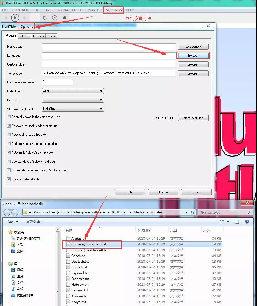Open the 组织 organize dropdown menu

pos(13,222)
